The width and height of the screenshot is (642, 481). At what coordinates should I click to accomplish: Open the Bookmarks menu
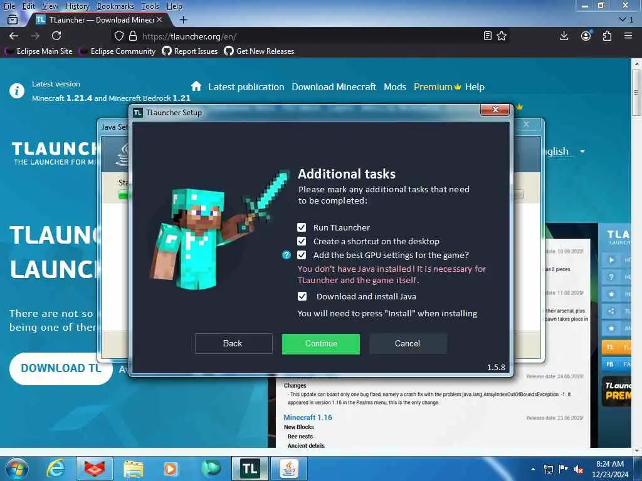[x=115, y=6]
